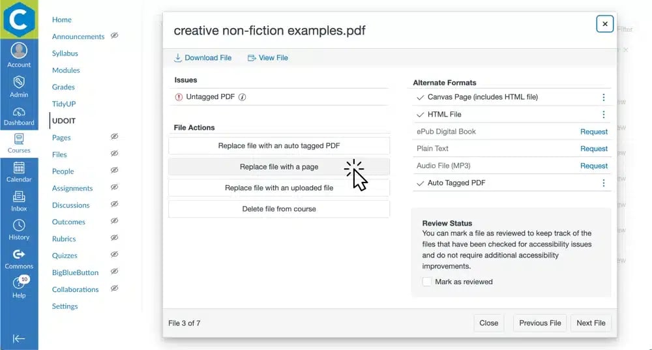Open Discussions in course navigation
The height and width of the screenshot is (350, 652).
(x=70, y=205)
